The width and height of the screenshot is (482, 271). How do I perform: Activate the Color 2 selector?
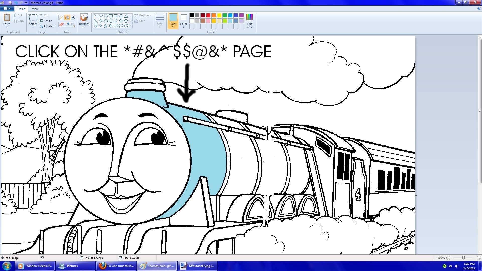tap(184, 21)
